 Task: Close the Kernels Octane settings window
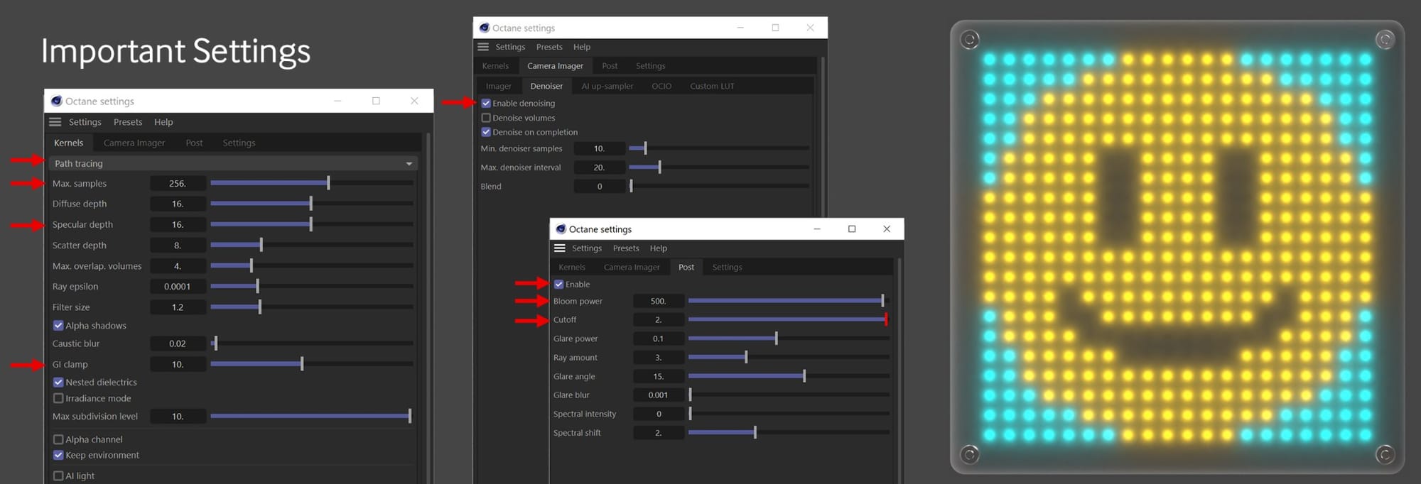pos(414,101)
